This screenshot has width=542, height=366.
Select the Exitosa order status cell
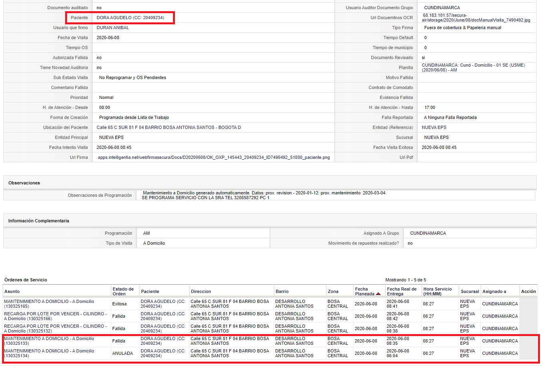119,304
